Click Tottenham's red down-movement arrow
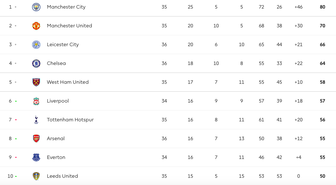Viewport: 336px width, 185px height. pos(16,120)
